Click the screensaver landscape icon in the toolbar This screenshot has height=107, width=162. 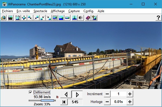click(10, 18)
